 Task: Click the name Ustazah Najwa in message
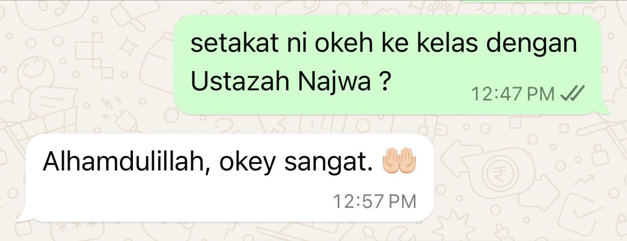click(x=281, y=81)
